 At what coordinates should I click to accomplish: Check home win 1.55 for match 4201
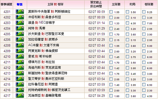111,12
